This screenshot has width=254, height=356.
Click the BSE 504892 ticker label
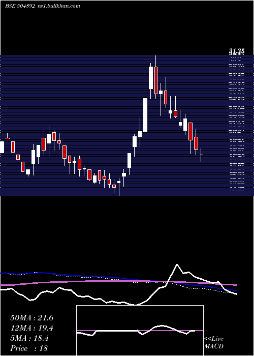20,6
